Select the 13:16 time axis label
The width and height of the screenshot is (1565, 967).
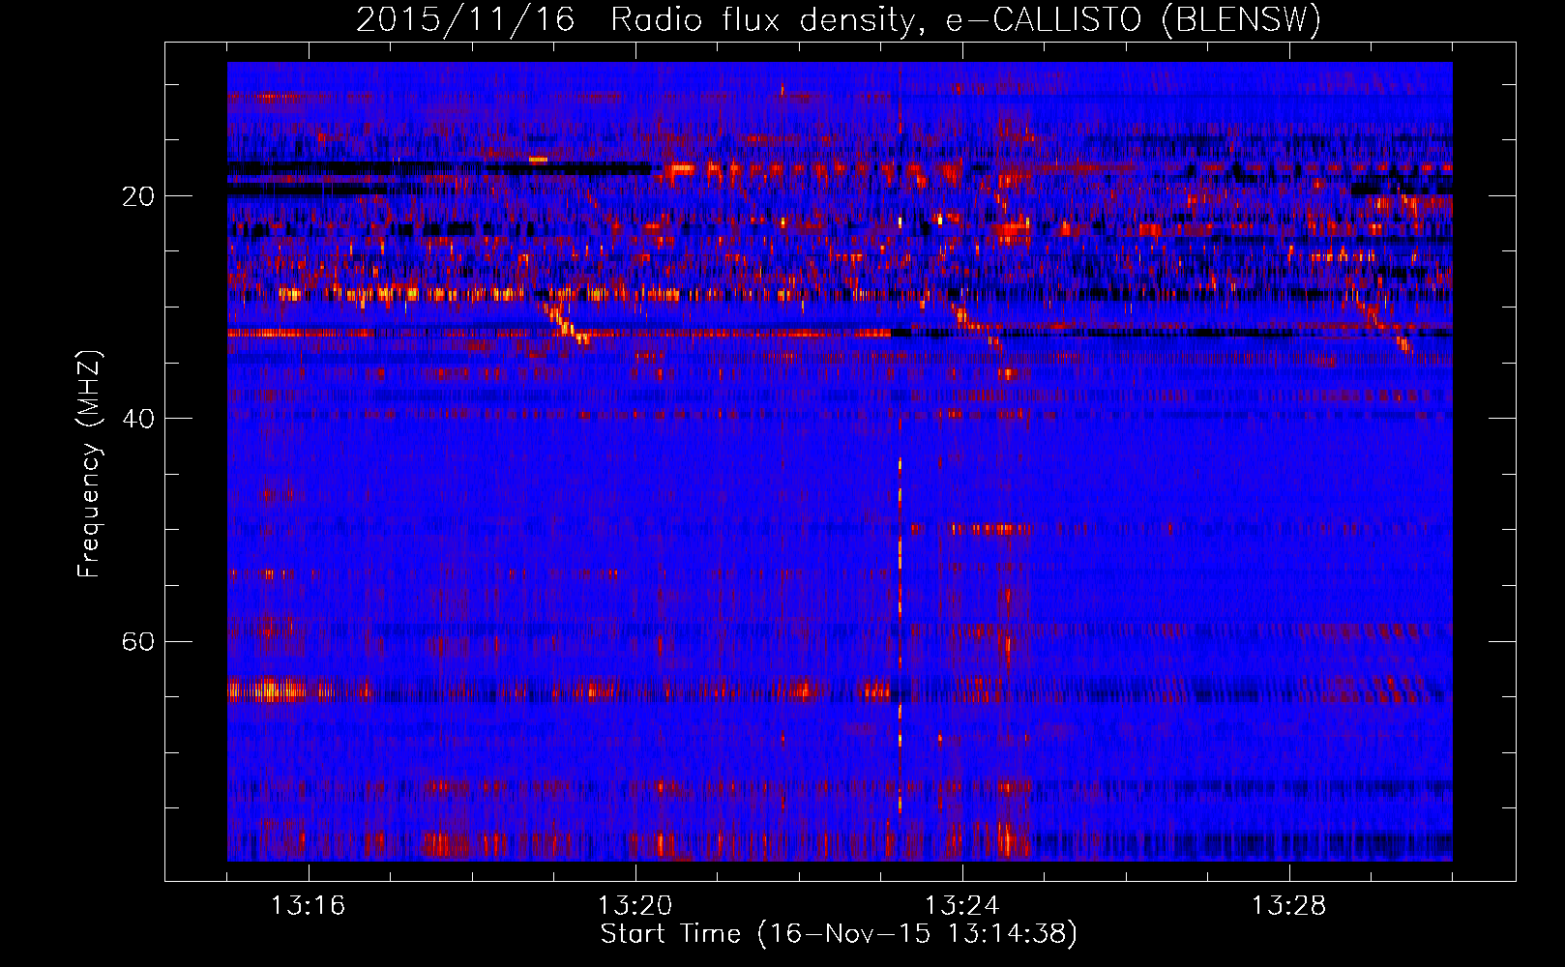(308, 906)
